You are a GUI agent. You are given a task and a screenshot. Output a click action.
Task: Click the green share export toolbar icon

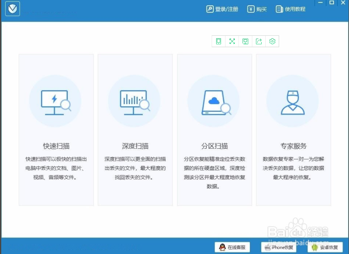pyautogui.click(x=259, y=41)
